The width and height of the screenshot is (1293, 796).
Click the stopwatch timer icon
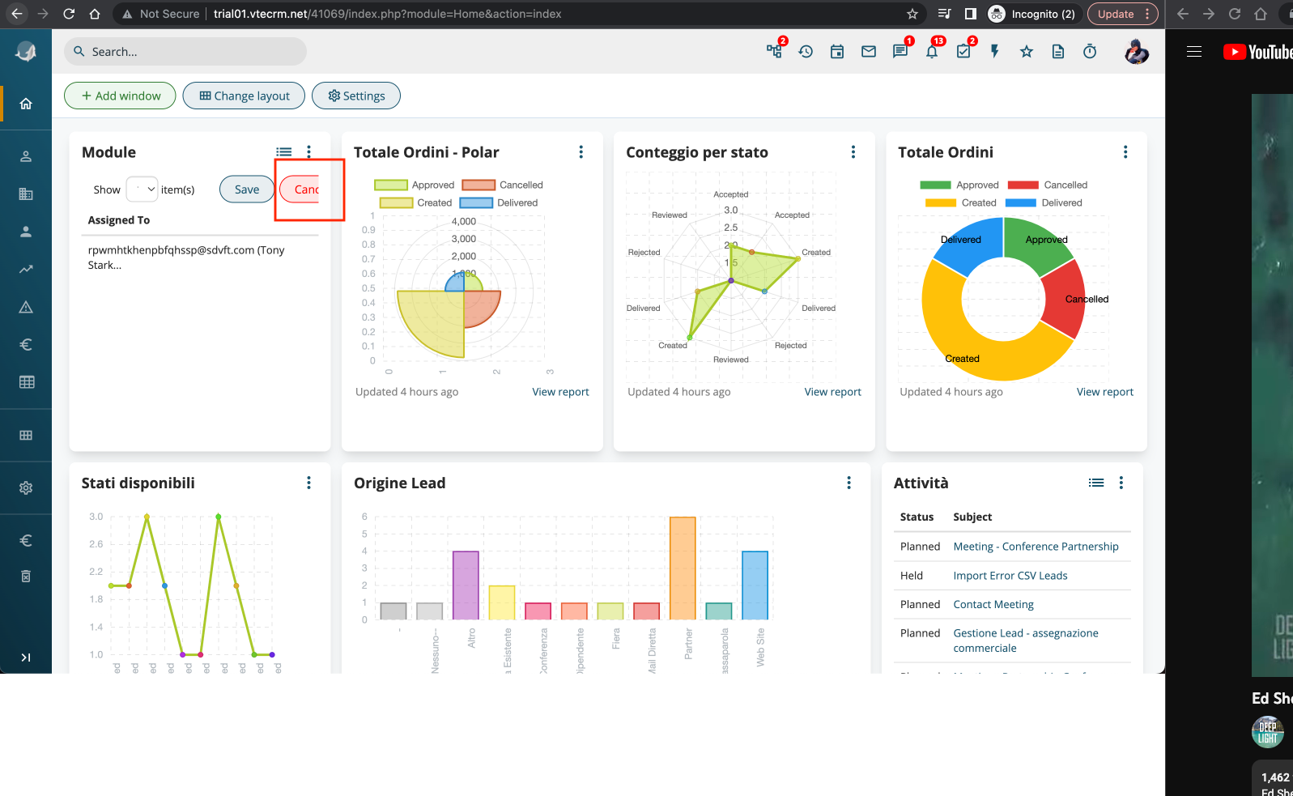(x=1090, y=52)
